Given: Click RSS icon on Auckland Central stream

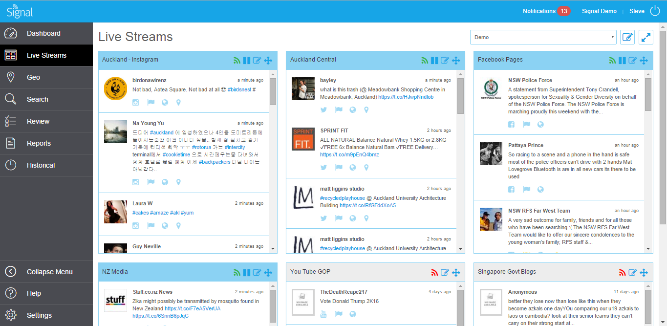Looking at the screenshot, I should point(425,61).
